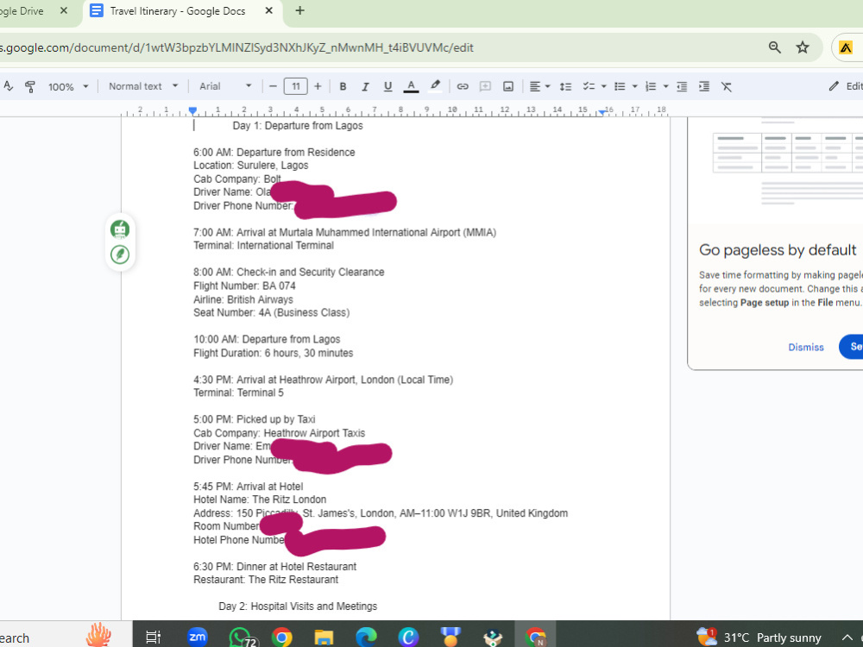The image size is (863, 647).
Task: Open the 100% zoom level dropdown
Action: pyautogui.click(x=67, y=86)
